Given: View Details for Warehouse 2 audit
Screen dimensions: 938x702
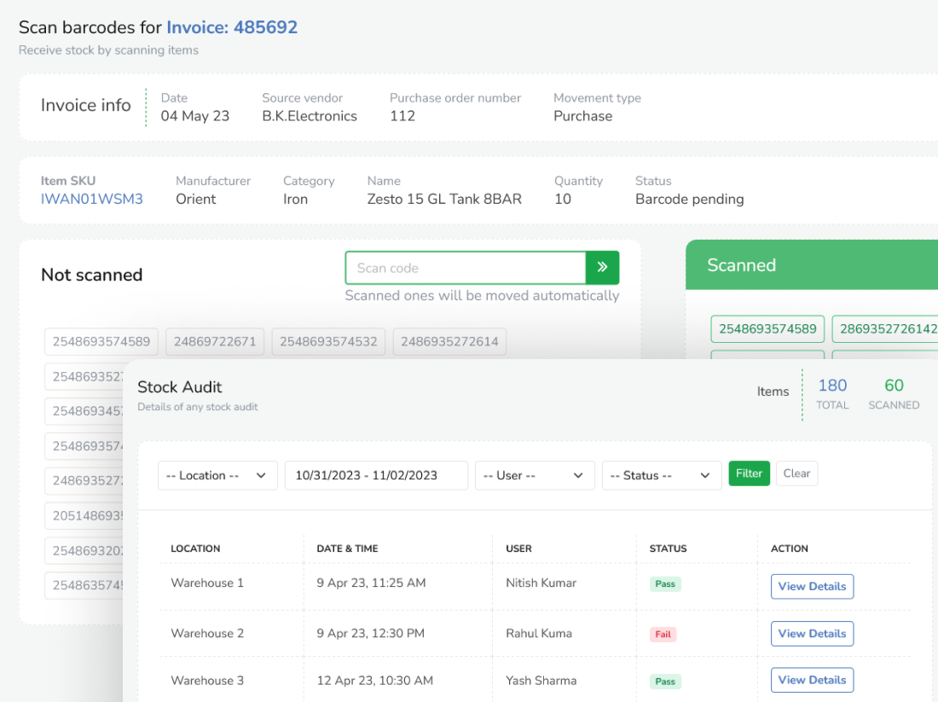Looking at the screenshot, I should click(x=812, y=634).
